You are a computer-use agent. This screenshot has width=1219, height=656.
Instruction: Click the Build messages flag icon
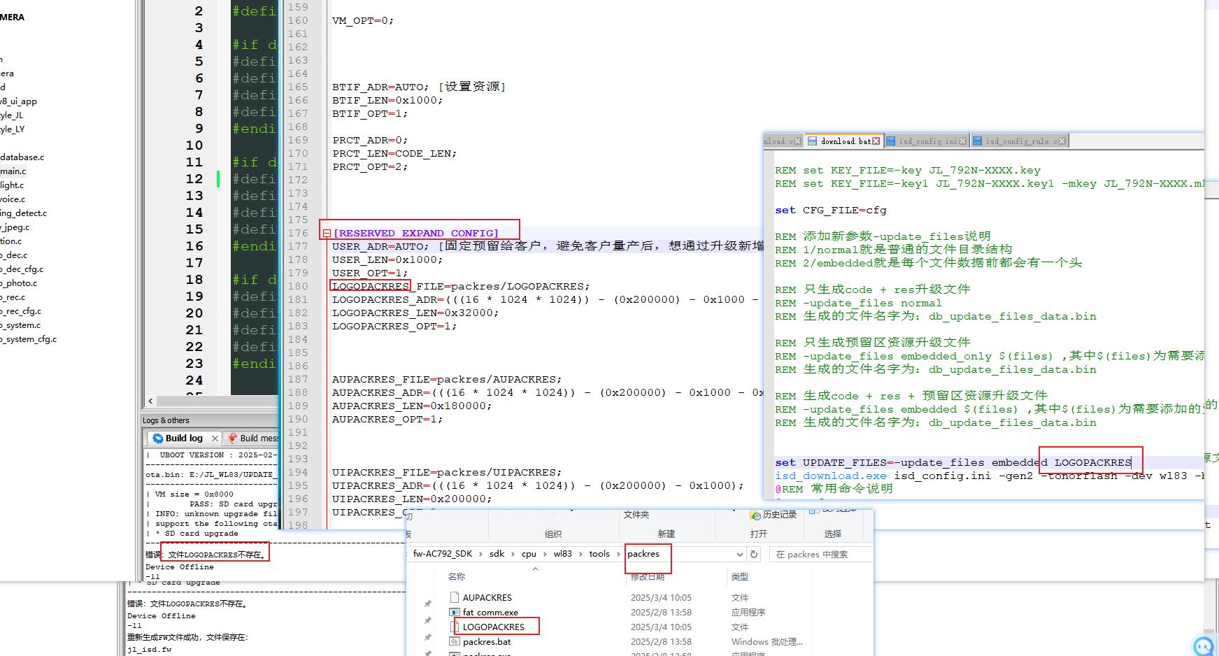tap(233, 438)
